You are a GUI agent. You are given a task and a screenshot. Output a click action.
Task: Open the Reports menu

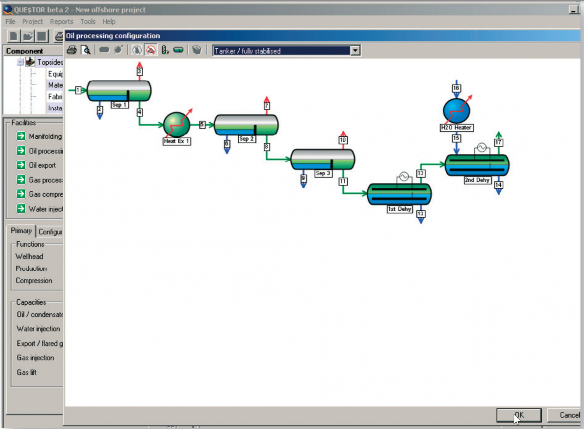[61, 21]
